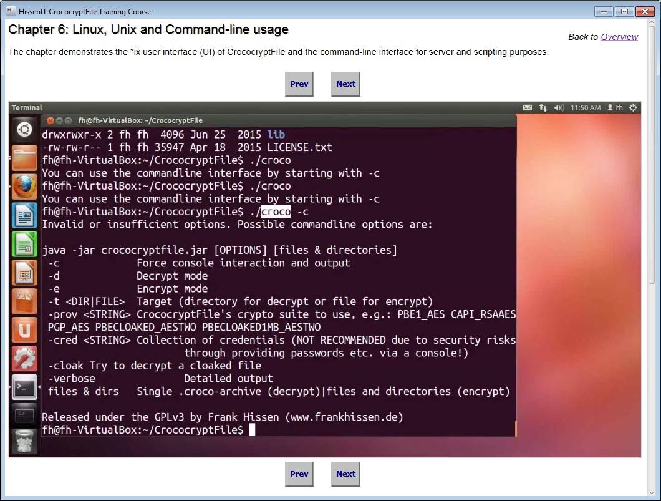Image resolution: width=661 pixels, height=501 pixels.
Task: Click the highlighted 'croco' text in terminal
Action: pos(276,212)
